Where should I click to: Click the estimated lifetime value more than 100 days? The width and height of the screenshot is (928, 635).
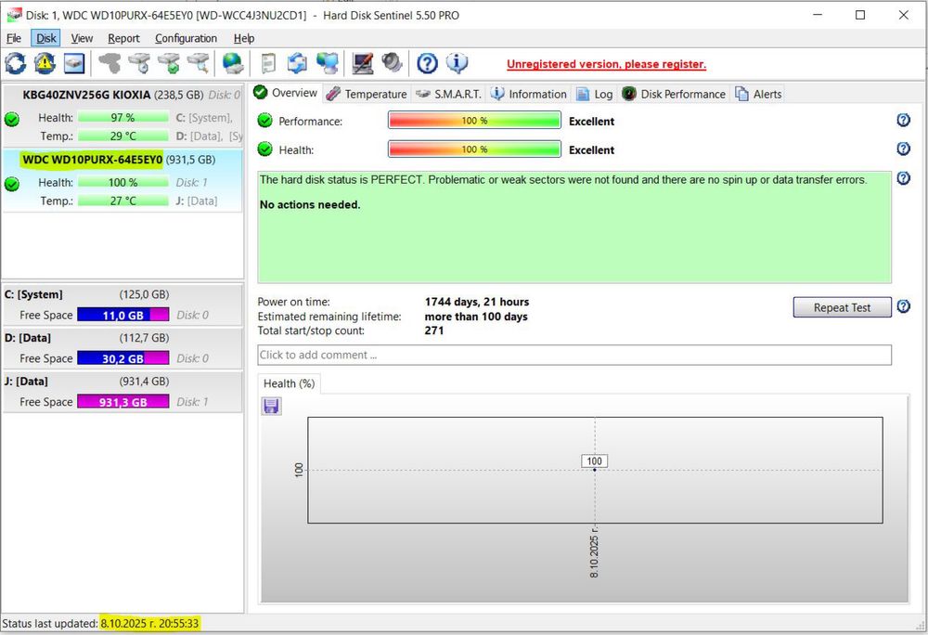click(476, 317)
